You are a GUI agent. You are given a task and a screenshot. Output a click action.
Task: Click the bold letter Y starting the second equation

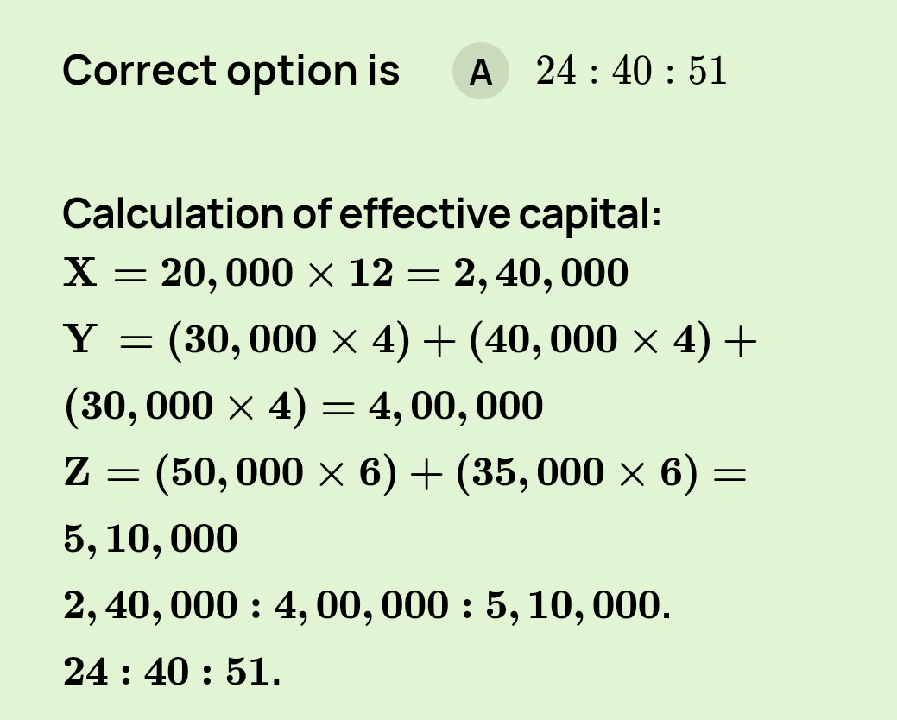tap(80, 340)
